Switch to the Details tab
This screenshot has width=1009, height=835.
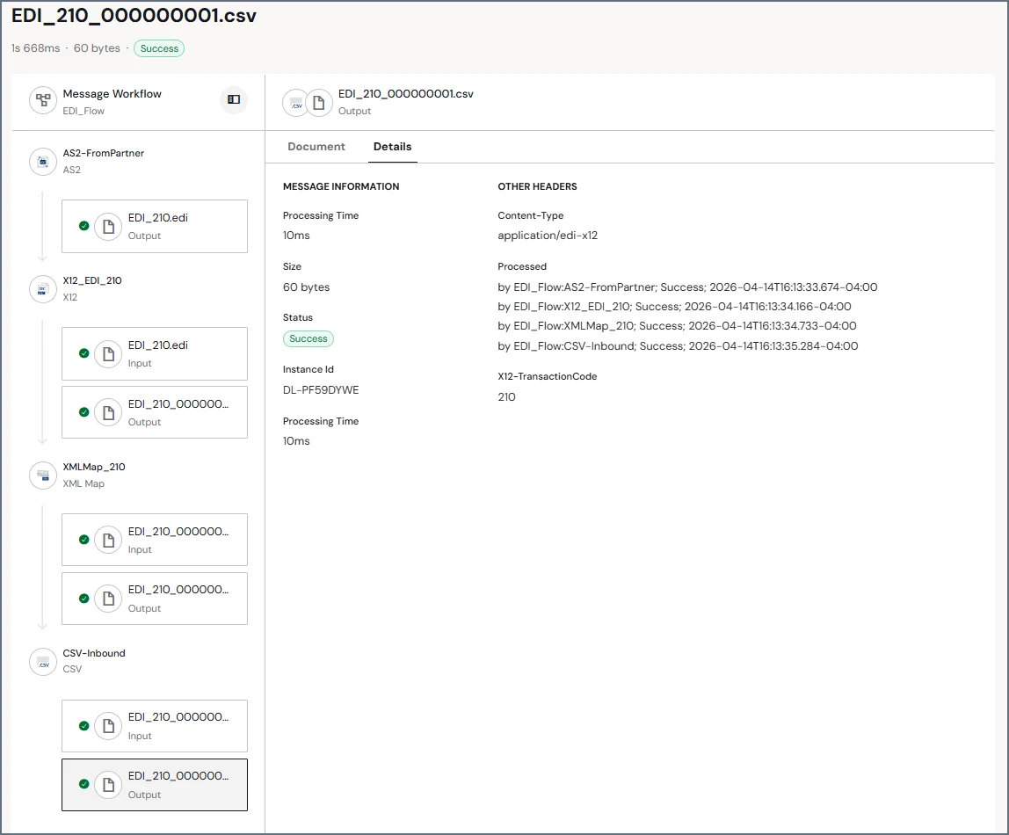coord(393,147)
